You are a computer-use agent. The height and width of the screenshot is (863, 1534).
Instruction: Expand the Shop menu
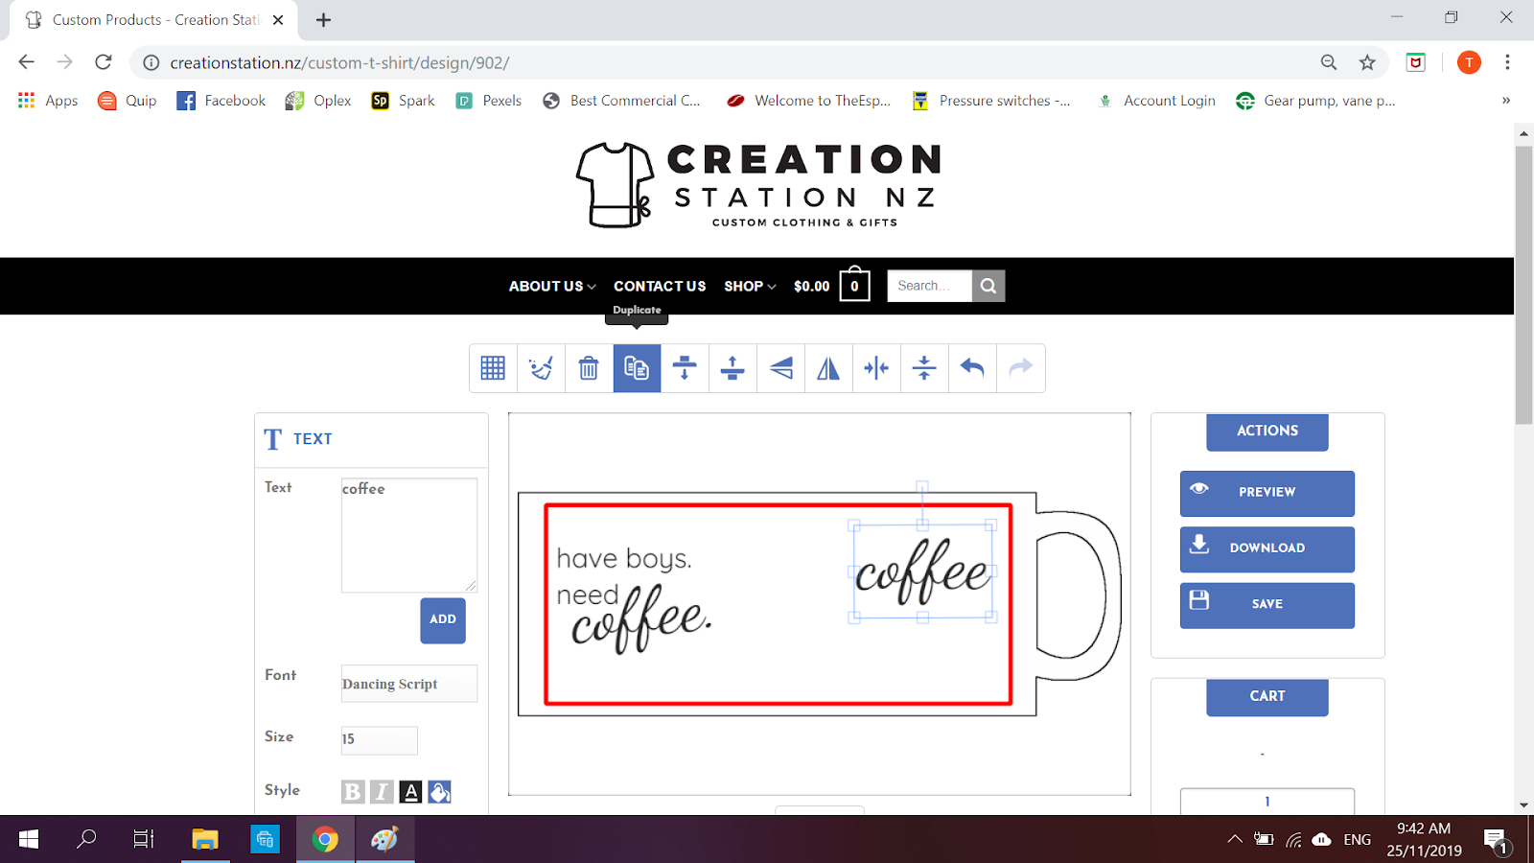pyautogui.click(x=750, y=286)
